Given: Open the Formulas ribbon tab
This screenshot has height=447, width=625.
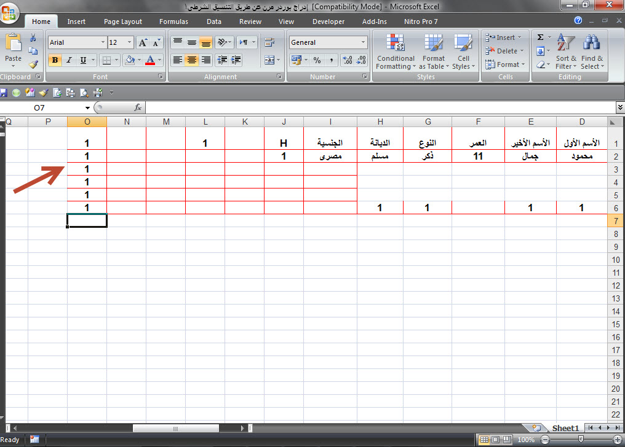Looking at the screenshot, I should [173, 21].
